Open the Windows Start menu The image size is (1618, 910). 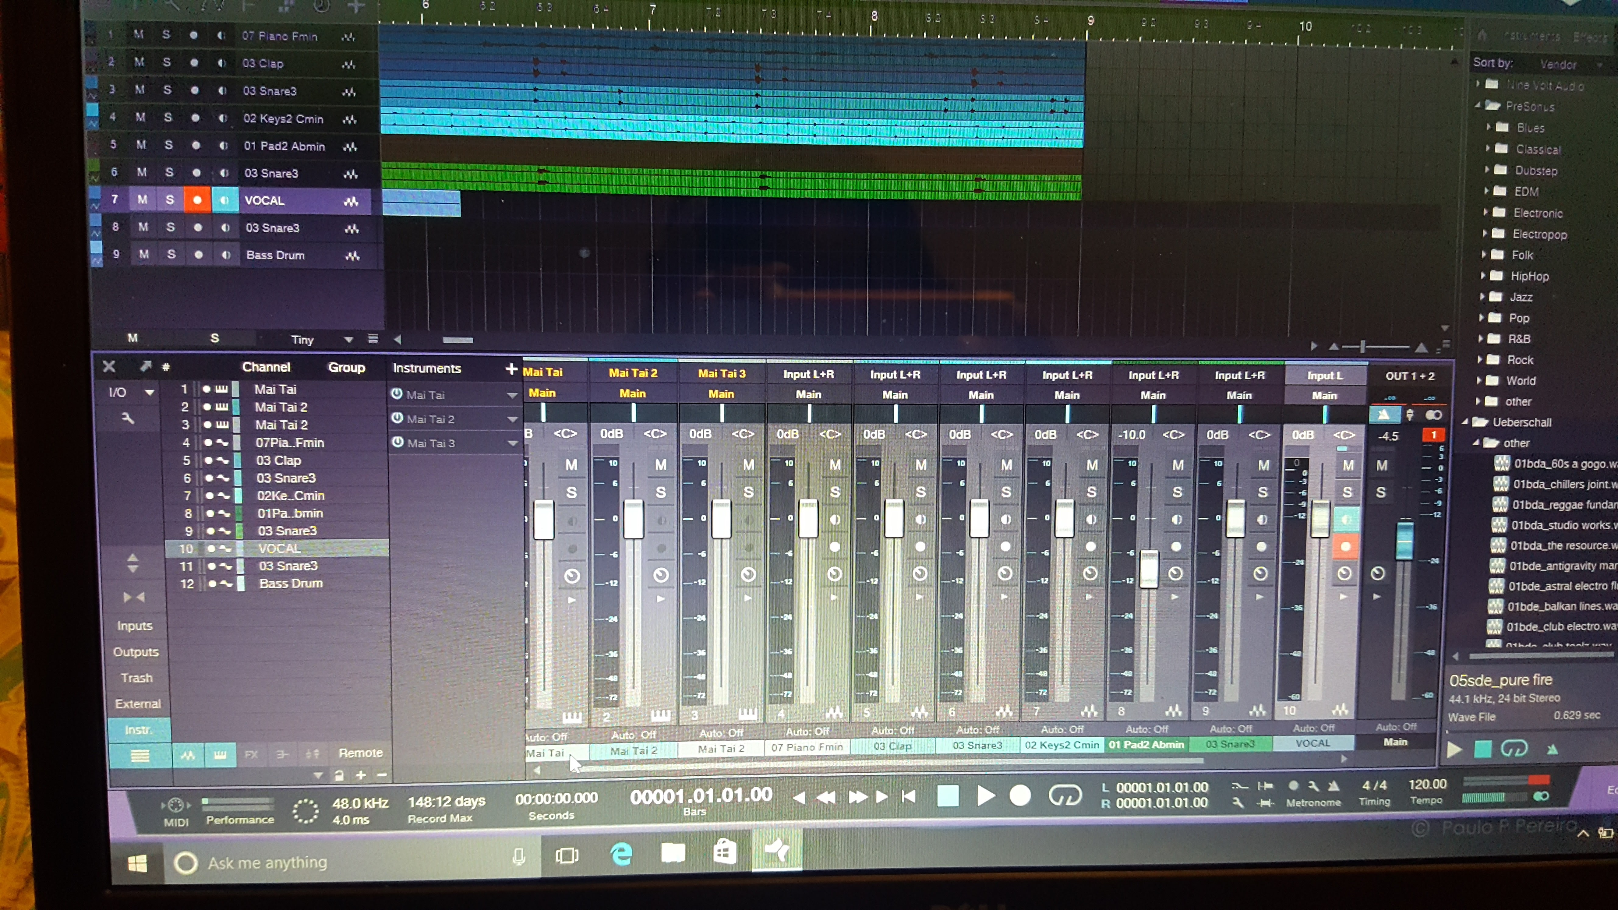tap(137, 863)
